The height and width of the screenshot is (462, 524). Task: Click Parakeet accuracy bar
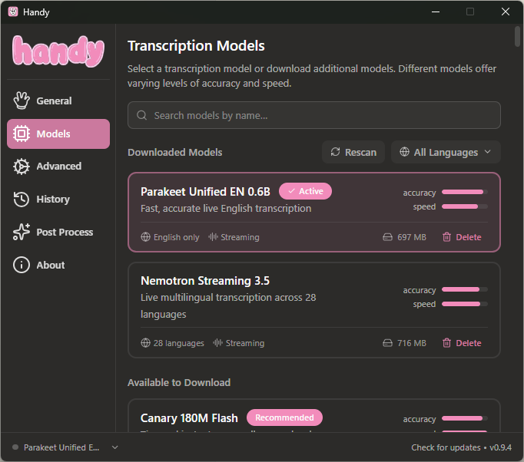click(465, 192)
